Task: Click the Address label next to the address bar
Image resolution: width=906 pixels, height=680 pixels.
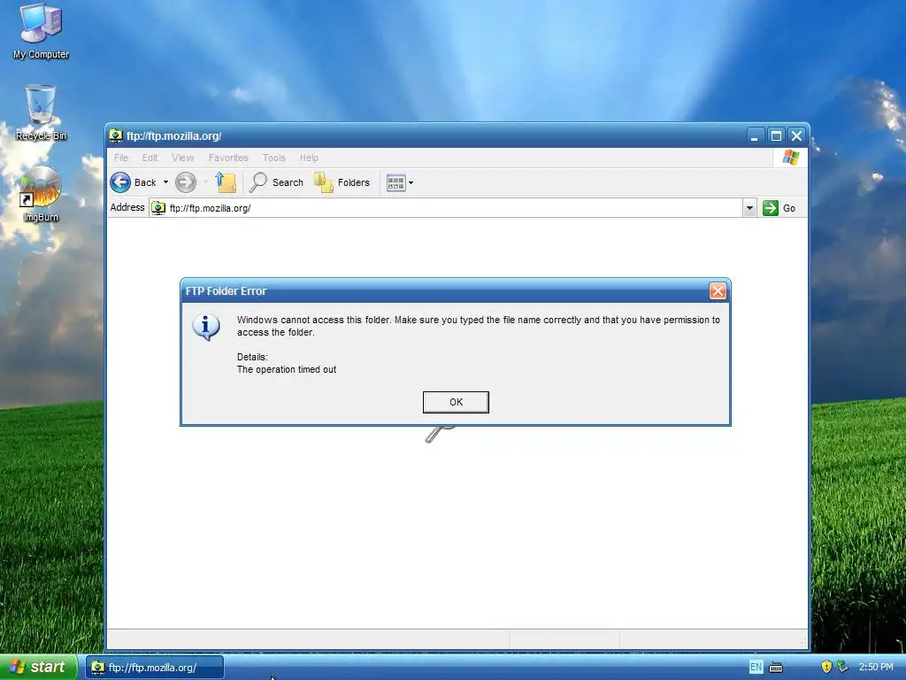Action: (x=127, y=207)
